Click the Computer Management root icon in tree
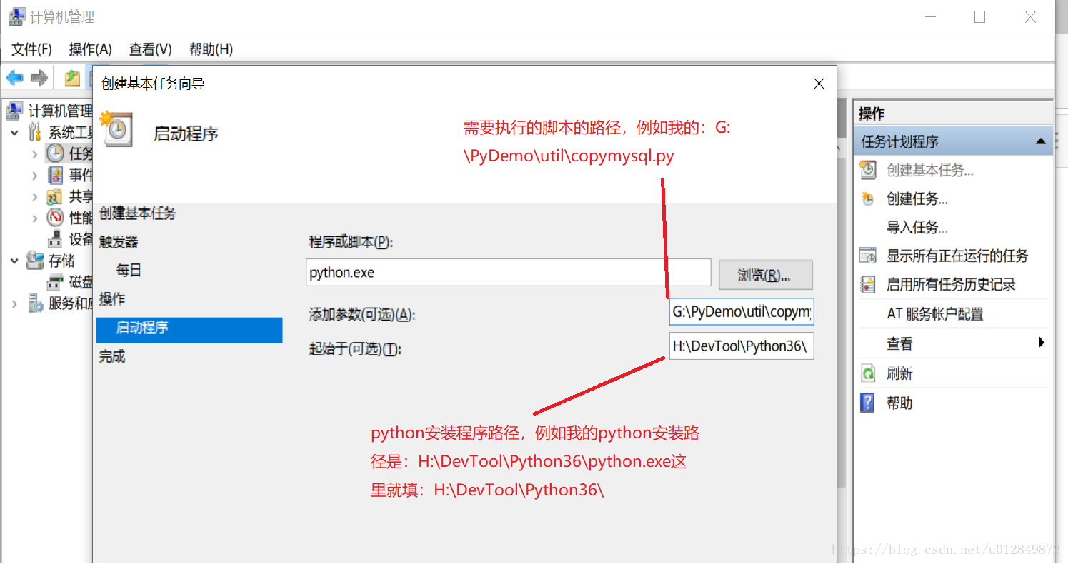This screenshot has width=1068, height=564. (x=14, y=111)
